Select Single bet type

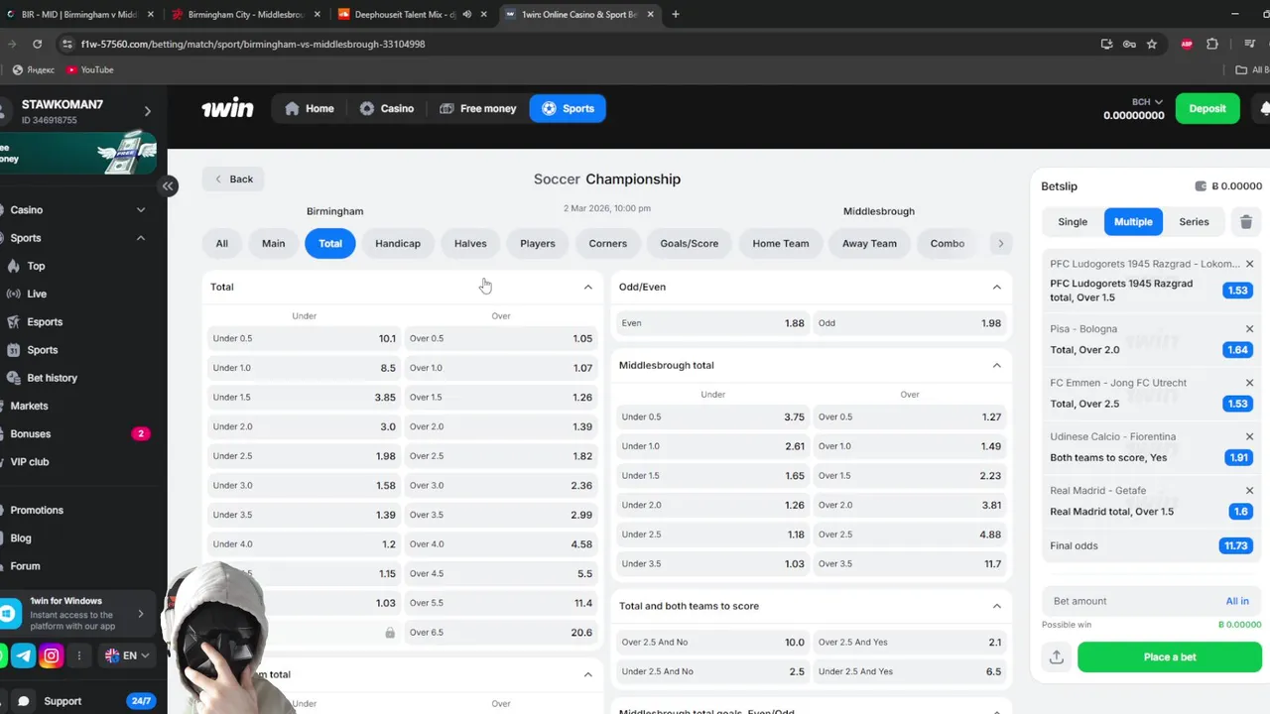(1073, 222)
